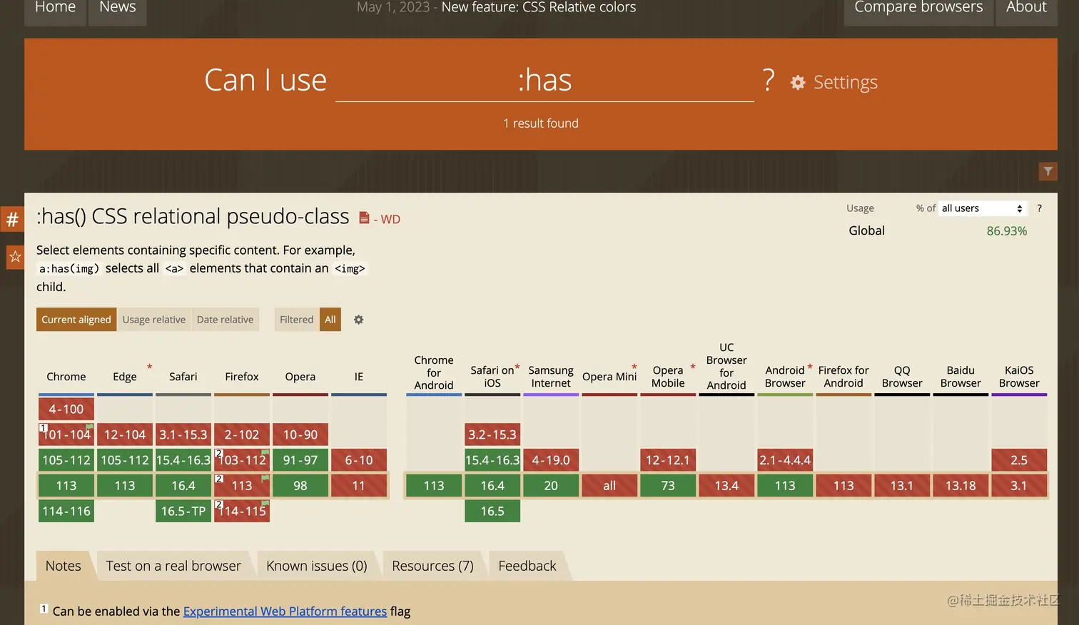Switch to the Date relative view
1079x625 pixels.
(x=226, y=320)
